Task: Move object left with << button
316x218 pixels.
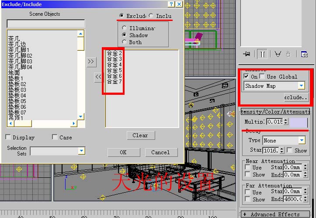Action: (98, 77)
